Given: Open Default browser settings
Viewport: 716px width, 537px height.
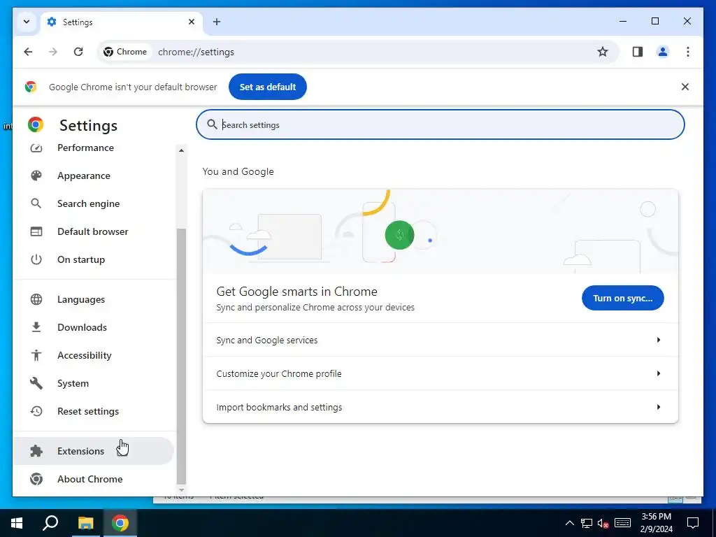Looking at the screenshot, I should pos(94,231).
